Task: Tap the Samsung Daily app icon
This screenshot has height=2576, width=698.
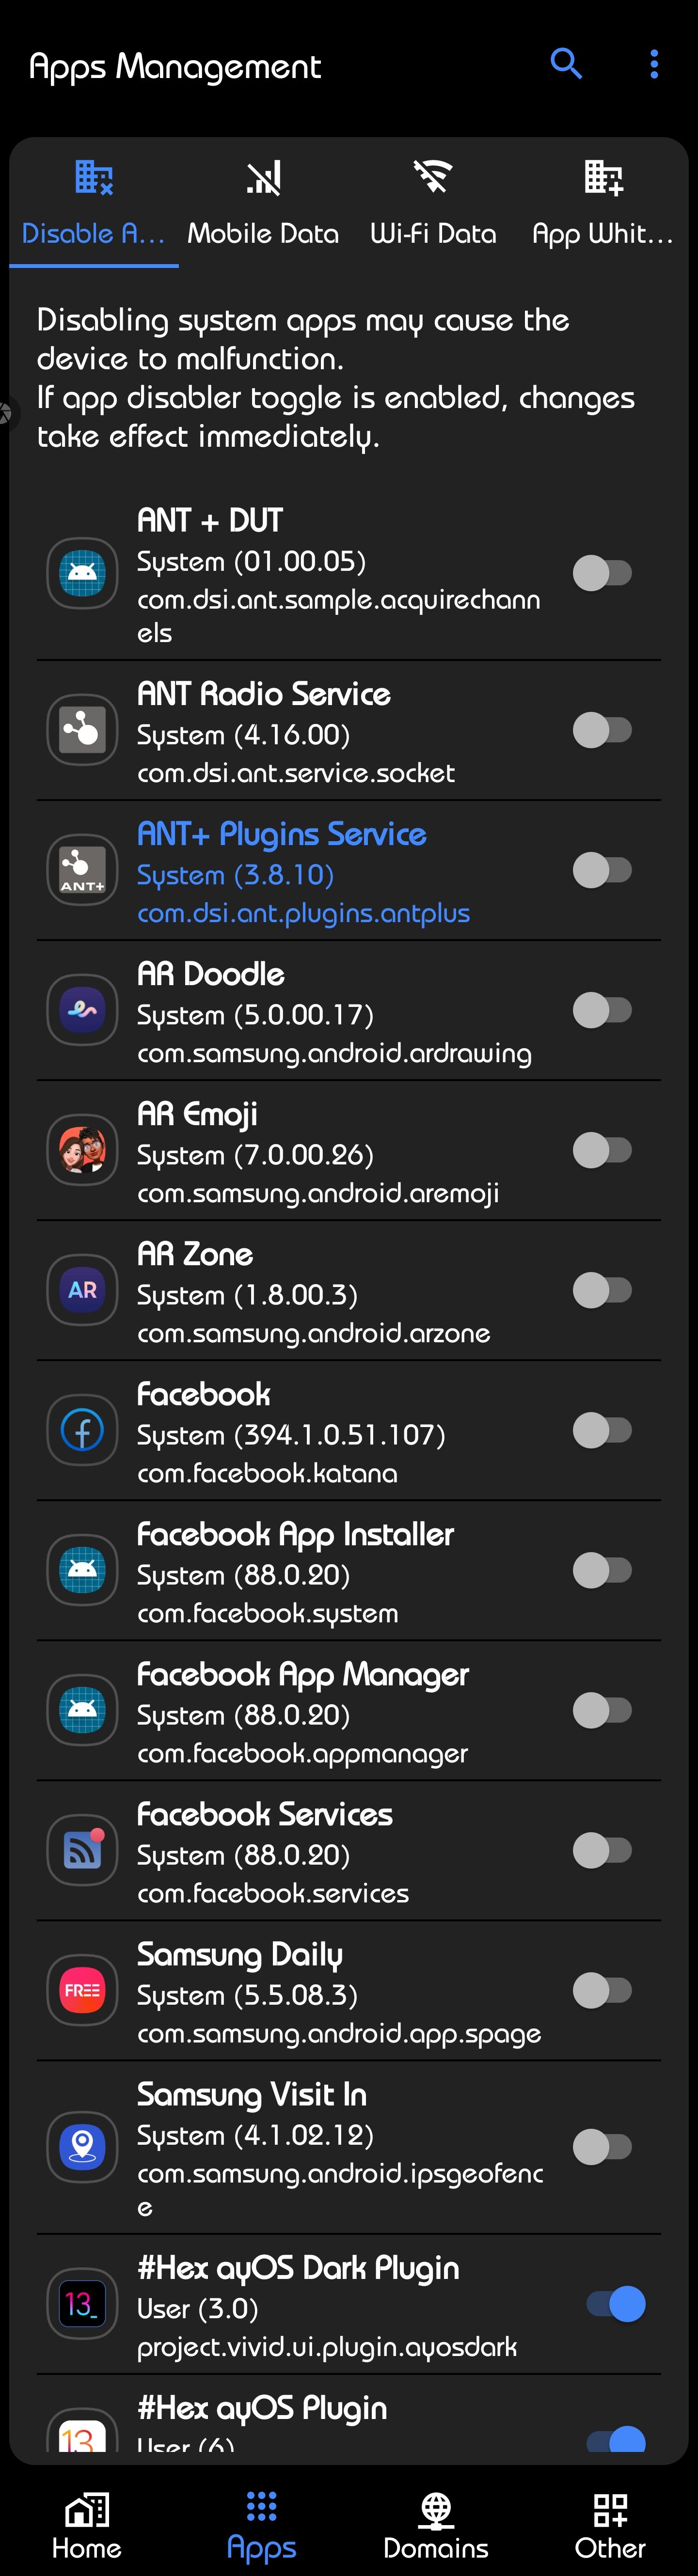Action: [x=82, y=1990]
